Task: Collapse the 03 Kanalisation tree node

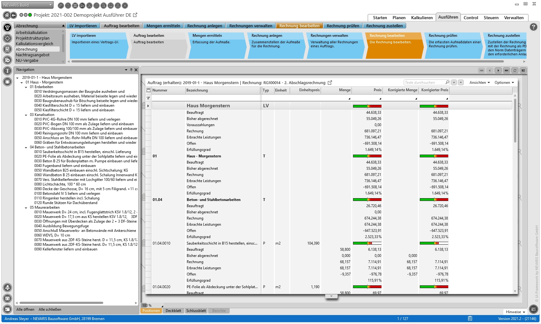Action: (26, 115)
